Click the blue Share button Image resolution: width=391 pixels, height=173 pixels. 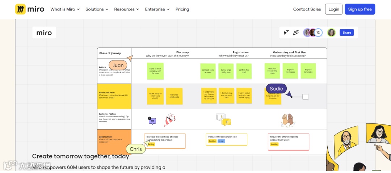click(346, 33)
